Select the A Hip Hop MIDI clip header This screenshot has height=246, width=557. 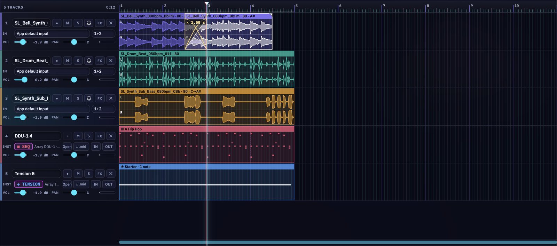point(206,129)
